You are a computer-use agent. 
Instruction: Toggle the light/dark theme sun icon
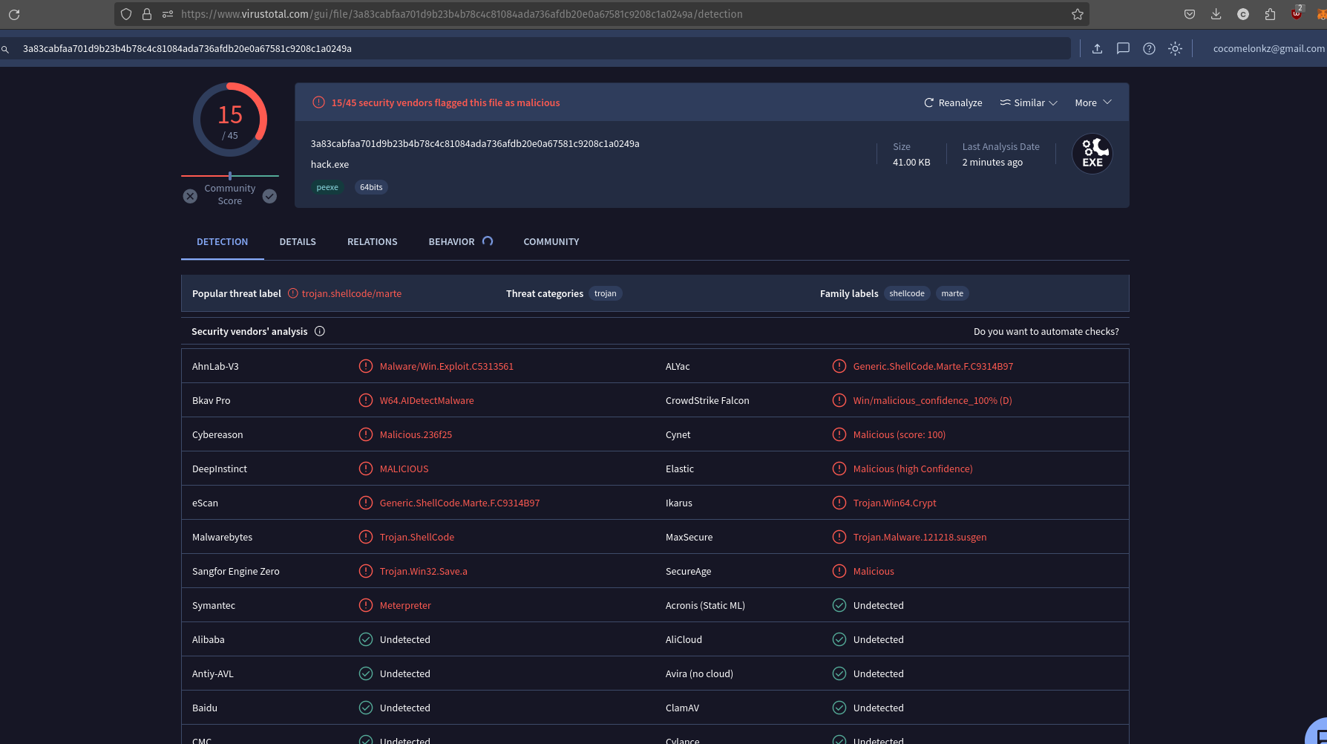1175,48
